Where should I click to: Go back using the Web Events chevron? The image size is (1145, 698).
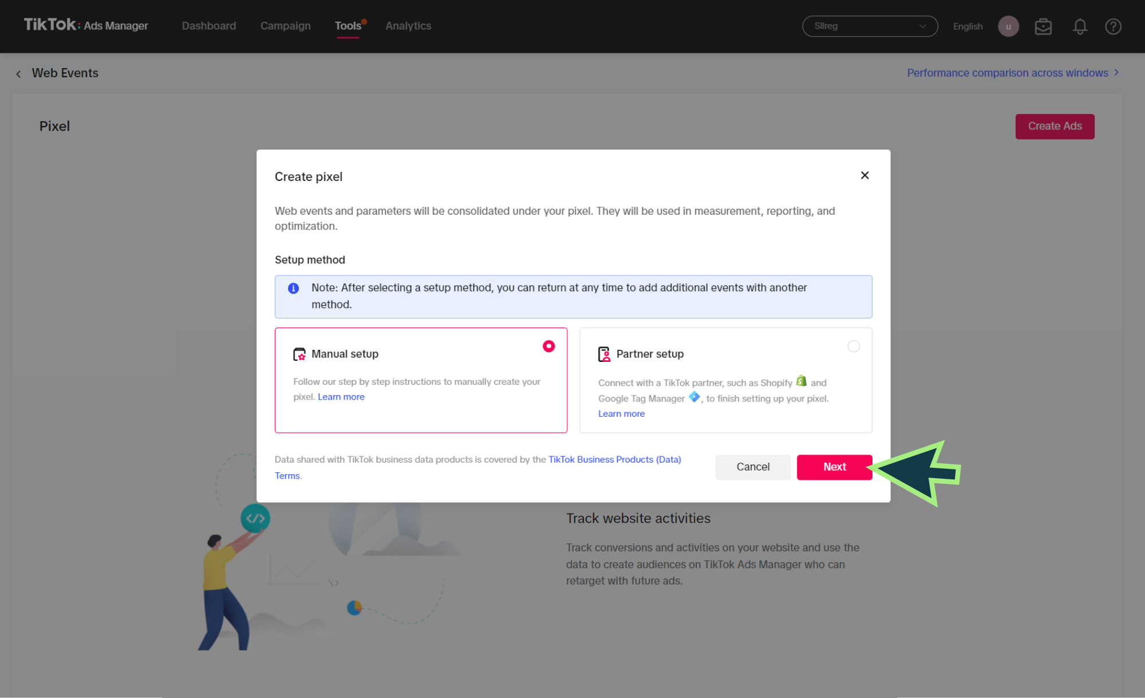point(19,74)
